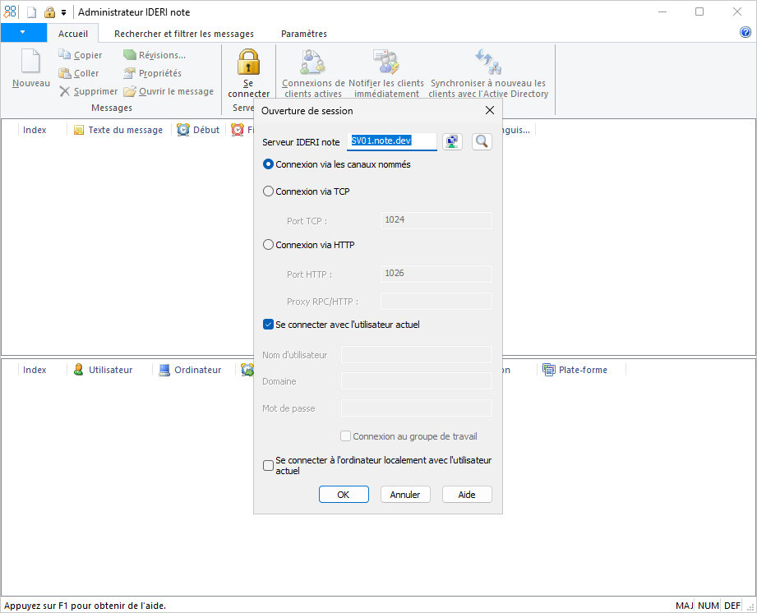Open Révisions... in the ribbon
This screenshot has height=613, width=757.
(154, 55)
